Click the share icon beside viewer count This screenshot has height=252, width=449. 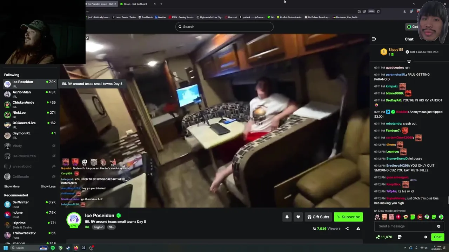[x=347, y=229]
